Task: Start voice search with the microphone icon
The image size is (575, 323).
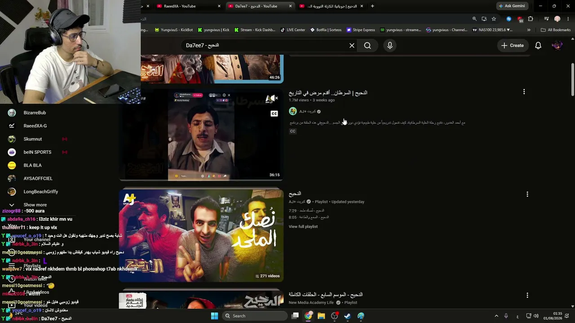Action: pyautogui.click(x=390, y=45)
